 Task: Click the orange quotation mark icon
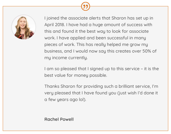pos(85,6)
